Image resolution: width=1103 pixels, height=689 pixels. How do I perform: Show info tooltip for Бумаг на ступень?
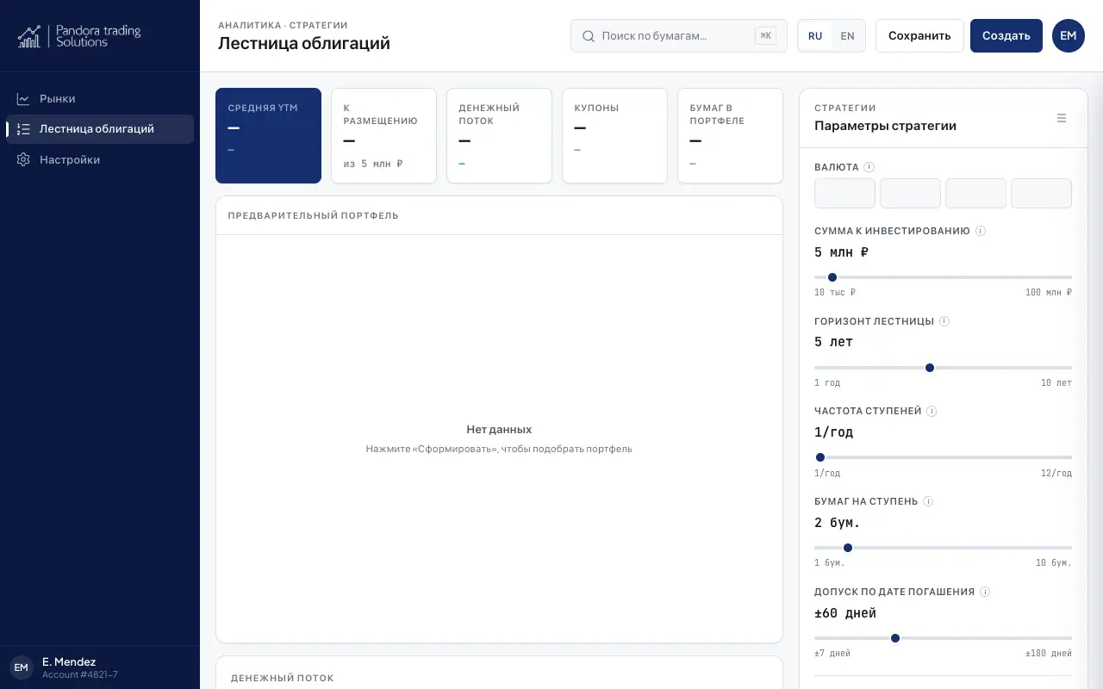point(928,501)
